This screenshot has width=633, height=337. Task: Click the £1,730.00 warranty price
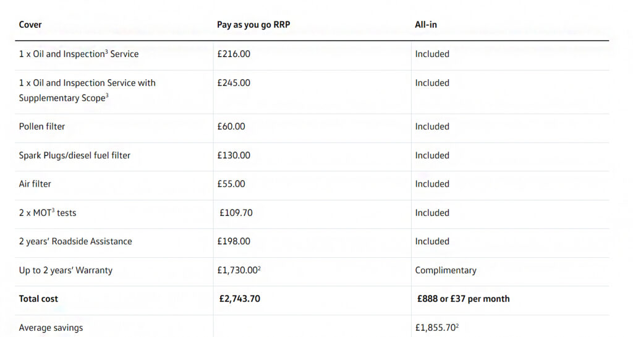[239, 270]
